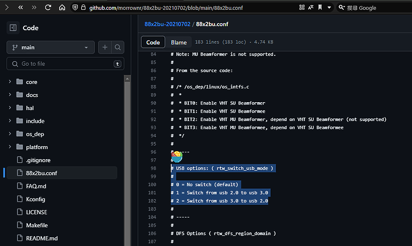Click line number 102
412x246 pixels.
coord(152,201)
